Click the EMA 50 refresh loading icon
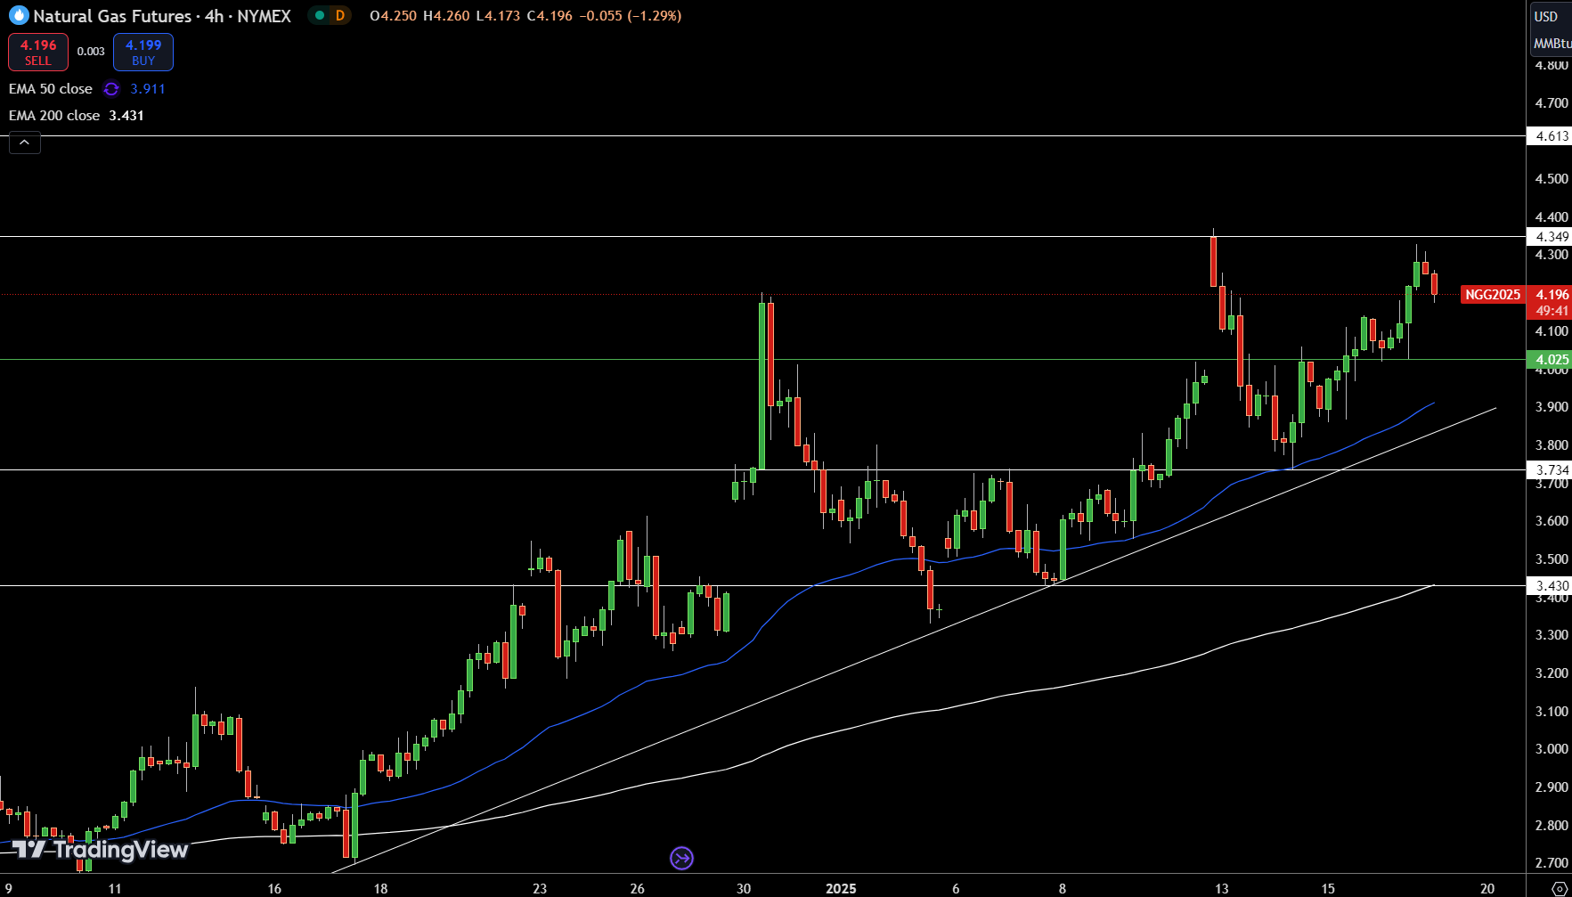The height and width of the screenshot is (897, 1572). [111, 89]
